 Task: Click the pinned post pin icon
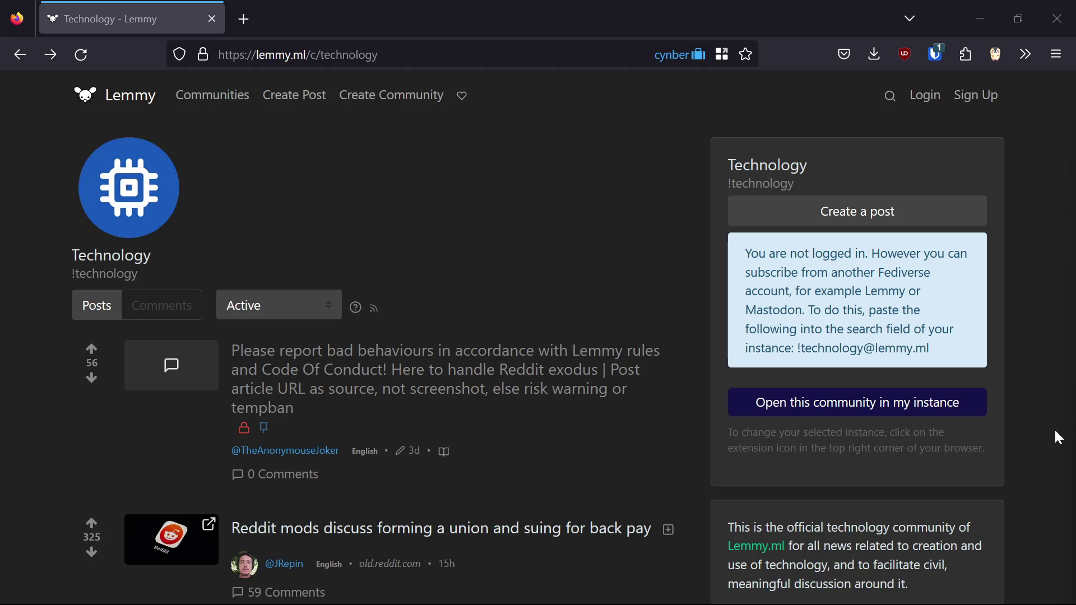point(264,427)
